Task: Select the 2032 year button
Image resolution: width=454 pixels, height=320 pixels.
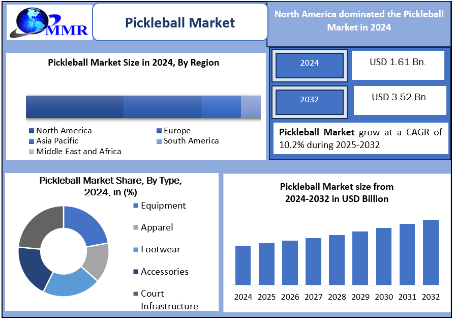Action: click(x=309, y=100)
